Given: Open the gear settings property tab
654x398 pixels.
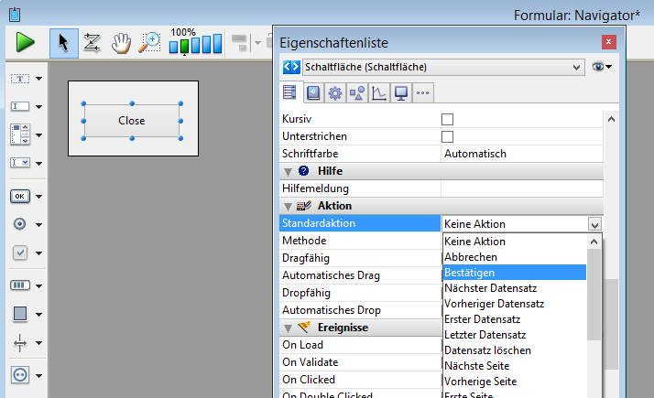Looking at the screenshot, I should click(335, 92).
